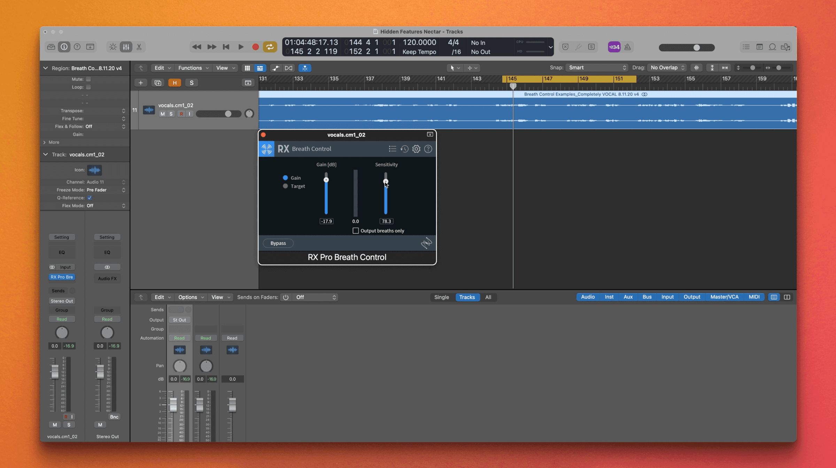Fast forward the playhead
836x468 pixels.
point(211,47)
